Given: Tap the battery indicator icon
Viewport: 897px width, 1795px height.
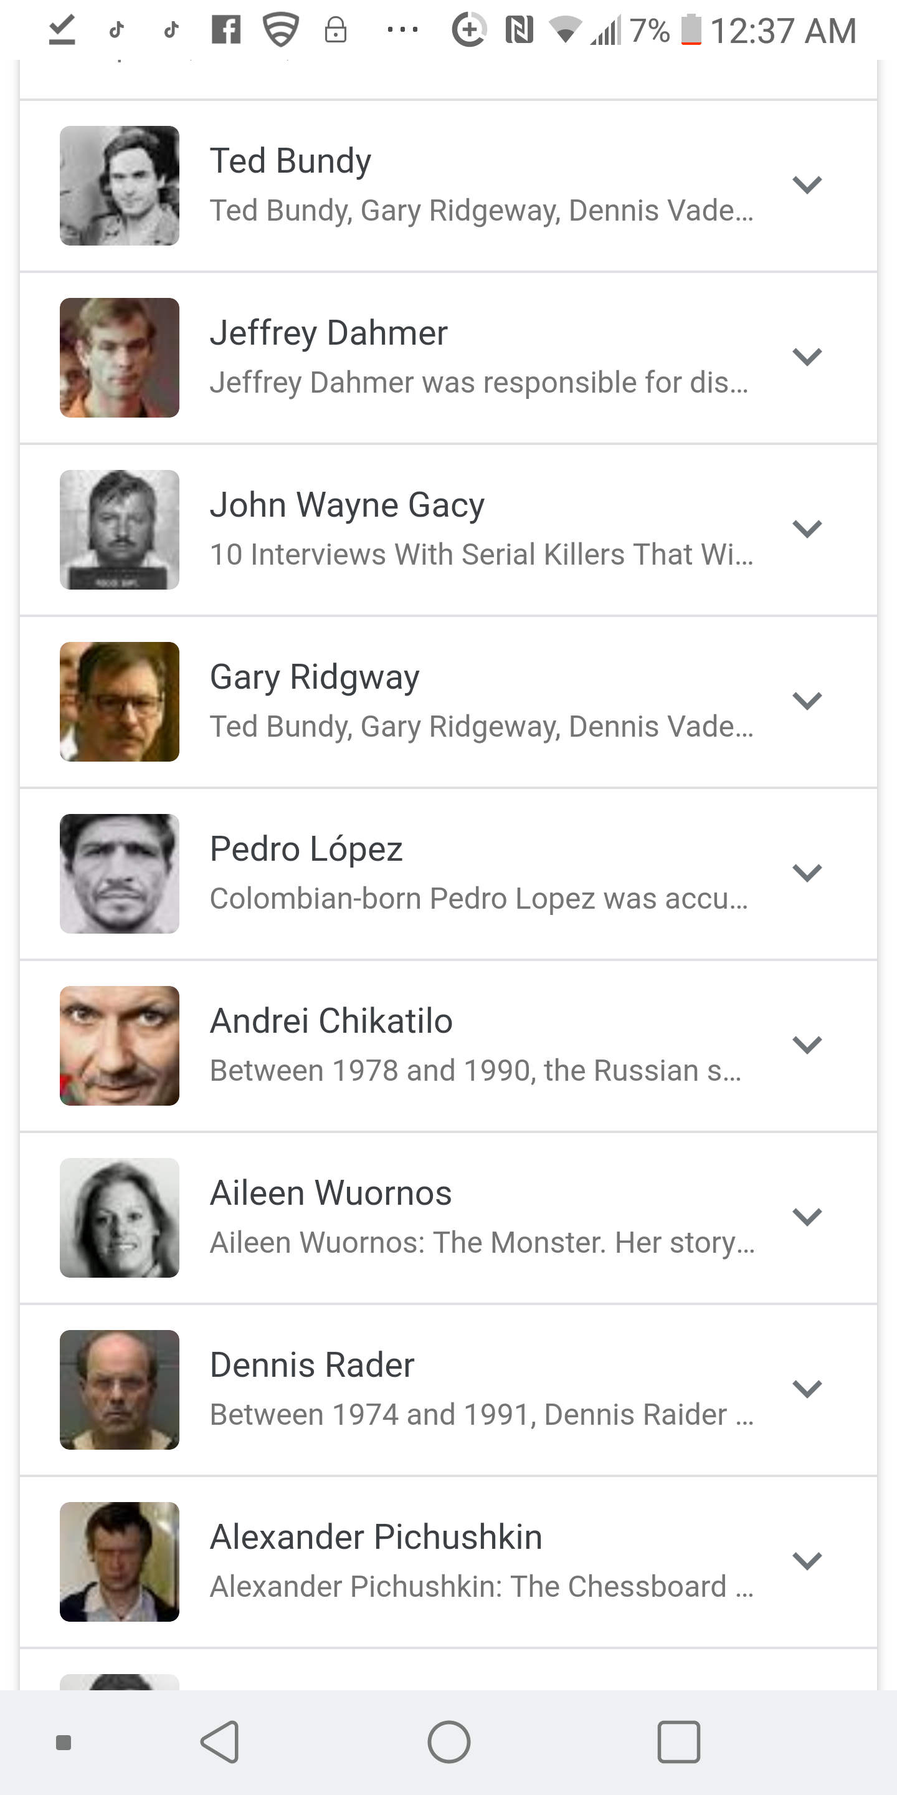Looking at the screenshot, I should 691,30.
